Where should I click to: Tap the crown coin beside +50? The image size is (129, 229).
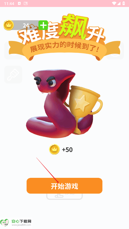click(x=54, y=149)
